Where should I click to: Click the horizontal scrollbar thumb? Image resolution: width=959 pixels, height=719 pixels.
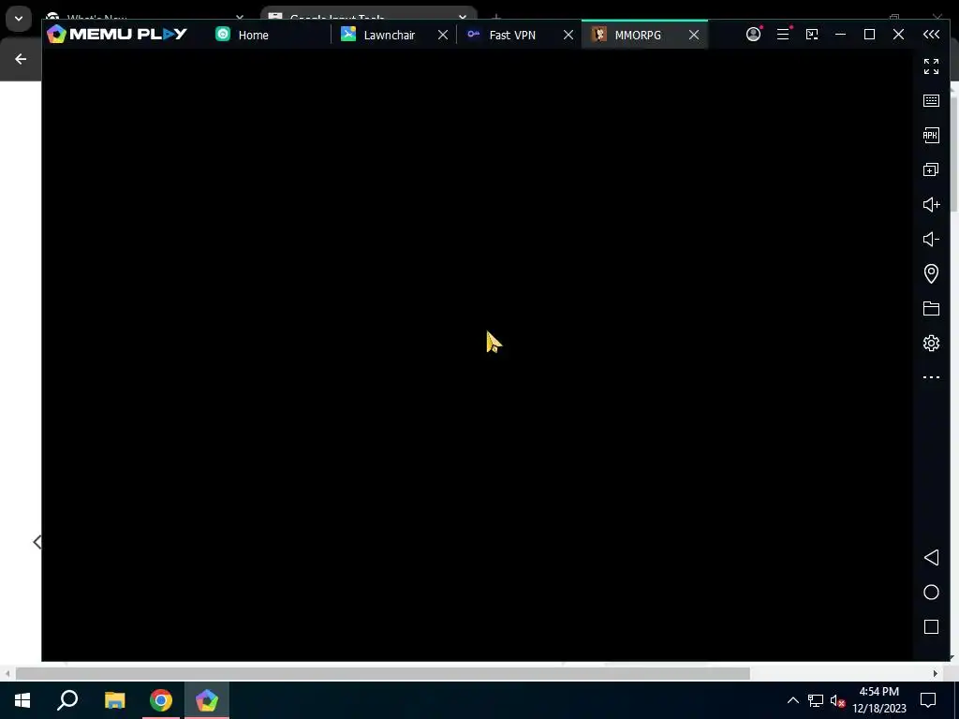(x=383, y=673)
